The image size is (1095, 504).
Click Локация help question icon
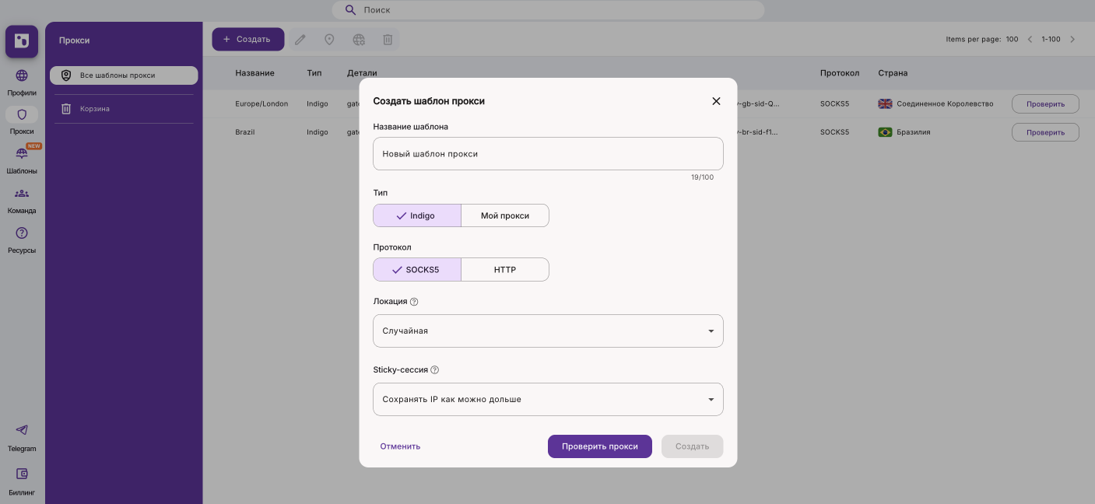coord(414,302)
